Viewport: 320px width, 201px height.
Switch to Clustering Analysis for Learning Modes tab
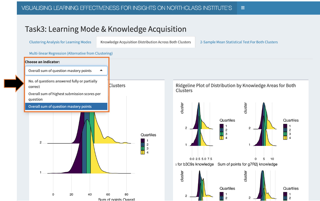pos(60,42)
